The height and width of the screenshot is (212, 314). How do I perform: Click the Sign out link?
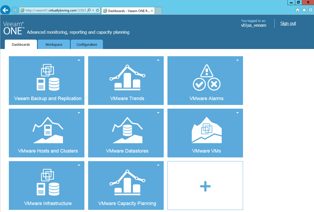(288, 24)
